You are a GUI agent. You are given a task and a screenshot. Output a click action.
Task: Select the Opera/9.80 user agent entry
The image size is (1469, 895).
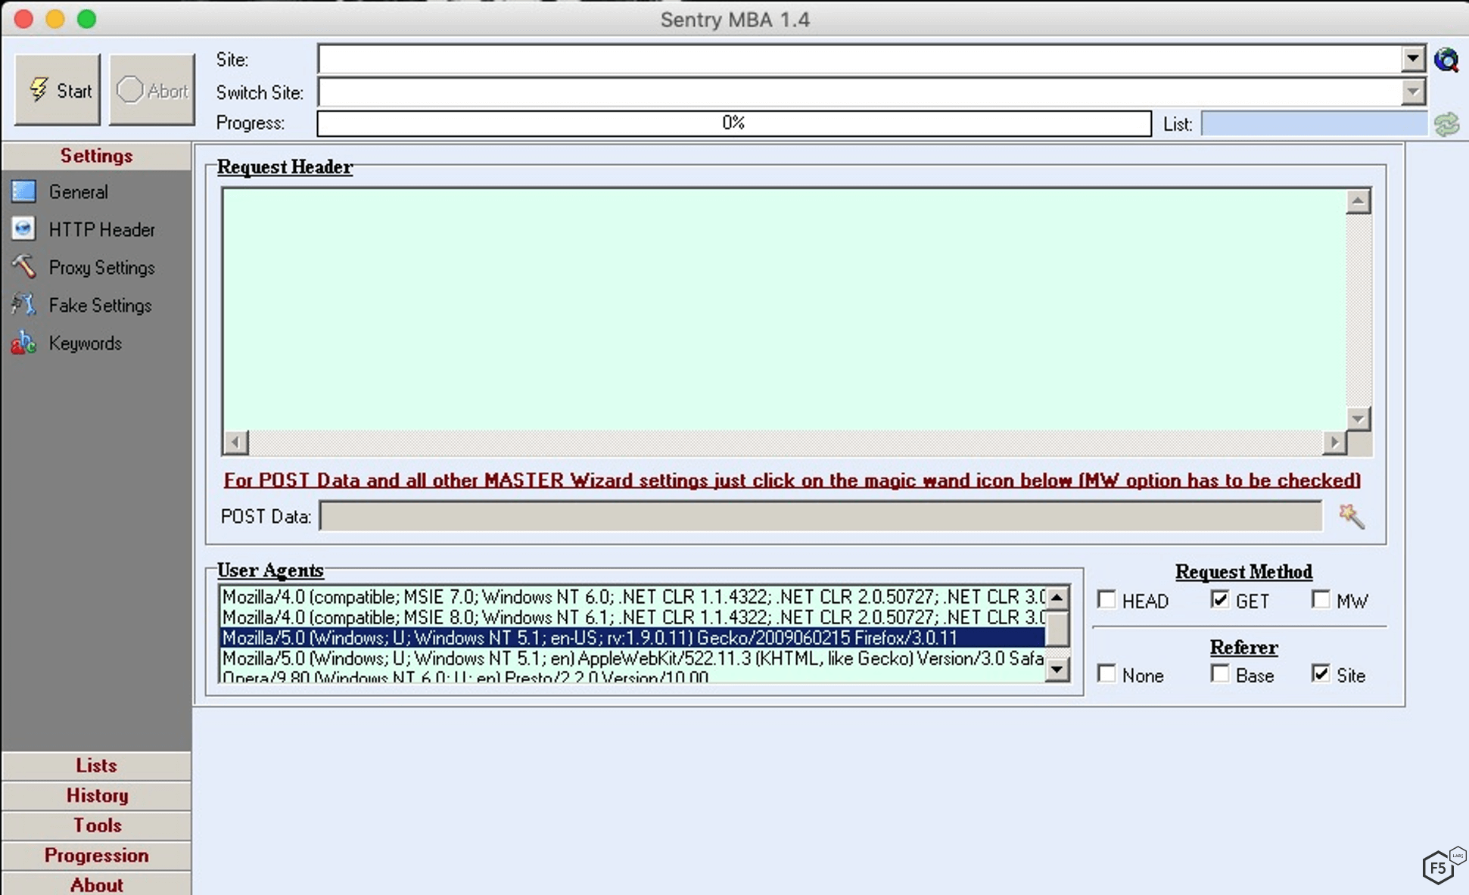[x=465, y=677]
